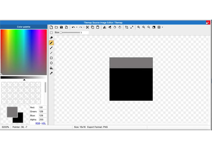
Task: Undo the last action
Action: coord(73,27)
